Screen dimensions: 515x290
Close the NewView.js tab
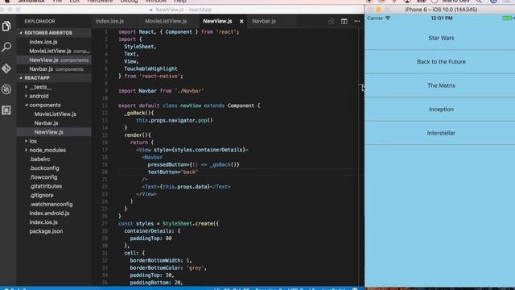tap(241, 22)
